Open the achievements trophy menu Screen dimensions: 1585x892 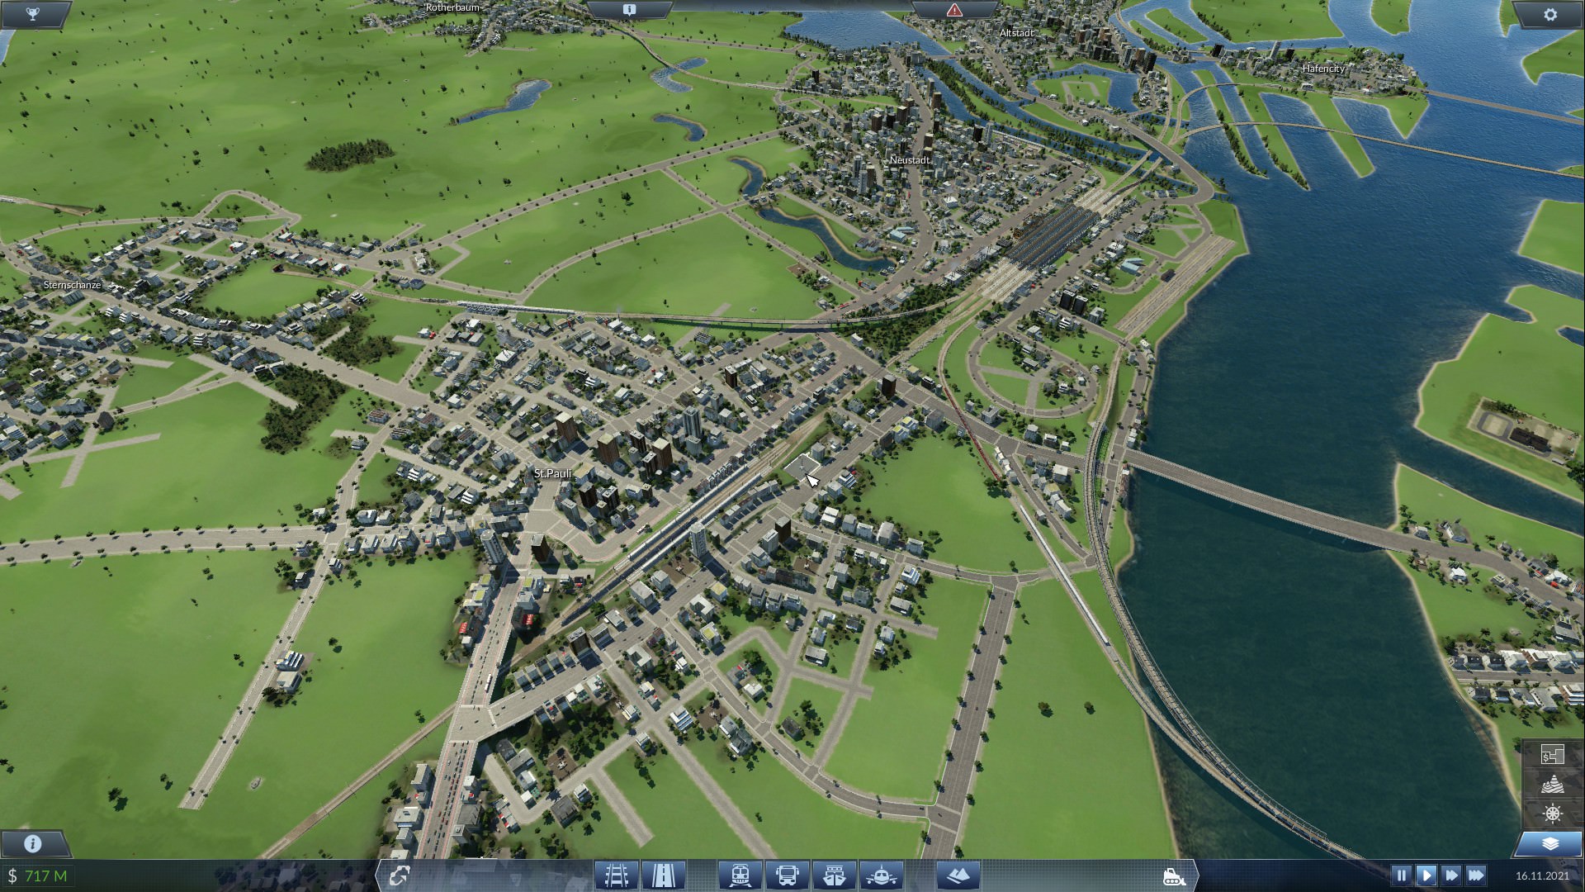33,14
